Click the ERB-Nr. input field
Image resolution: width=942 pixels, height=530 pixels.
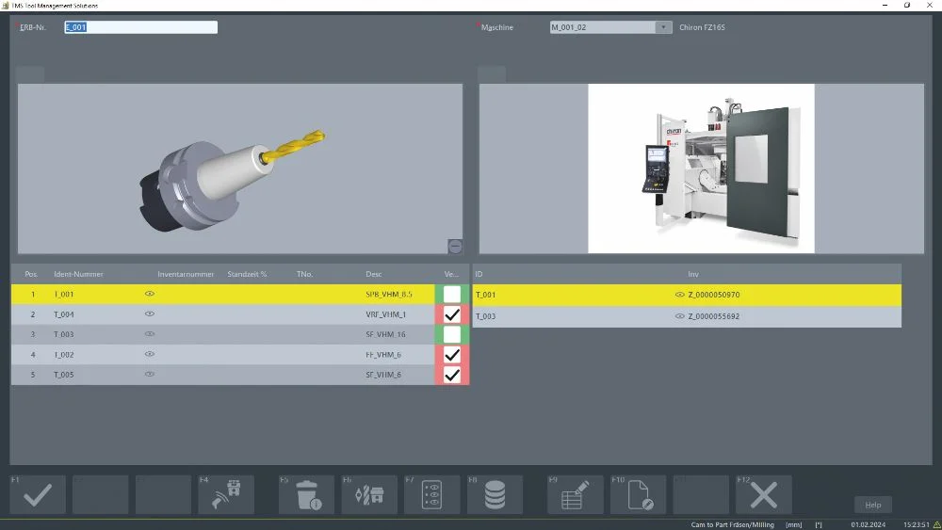pos(140,27)
